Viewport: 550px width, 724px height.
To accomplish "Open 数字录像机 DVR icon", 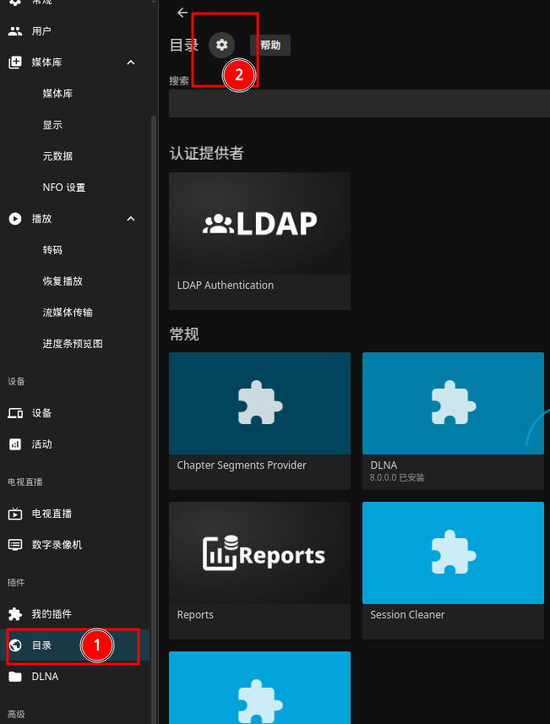I will tap(15, 545).
